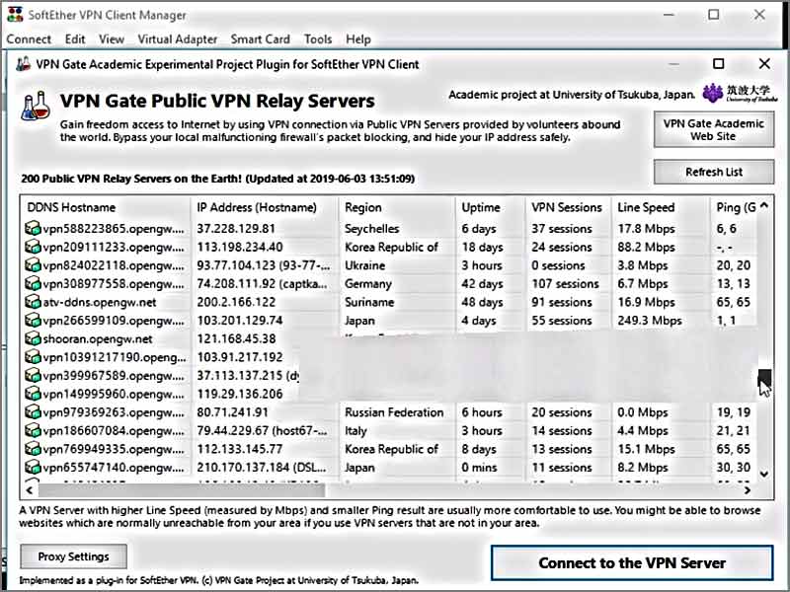
Task: Select the Ukraine region cell
Action: point(364,265)
